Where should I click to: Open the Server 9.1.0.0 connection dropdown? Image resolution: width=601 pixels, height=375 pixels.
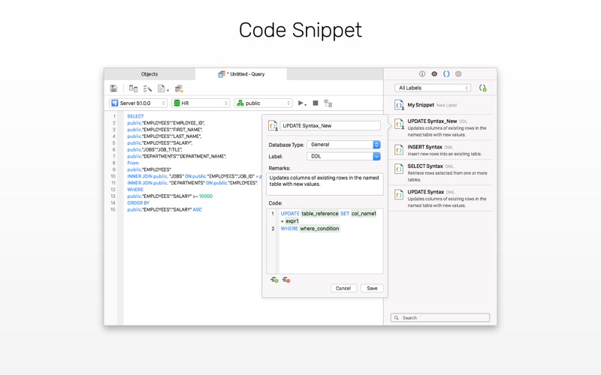coord(138,103)
